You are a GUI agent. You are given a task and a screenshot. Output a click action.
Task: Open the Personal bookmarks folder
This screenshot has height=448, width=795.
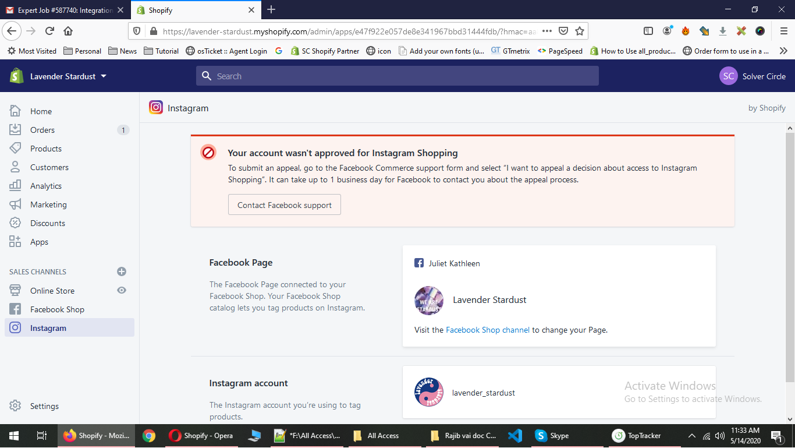click(x=82, y=51)
